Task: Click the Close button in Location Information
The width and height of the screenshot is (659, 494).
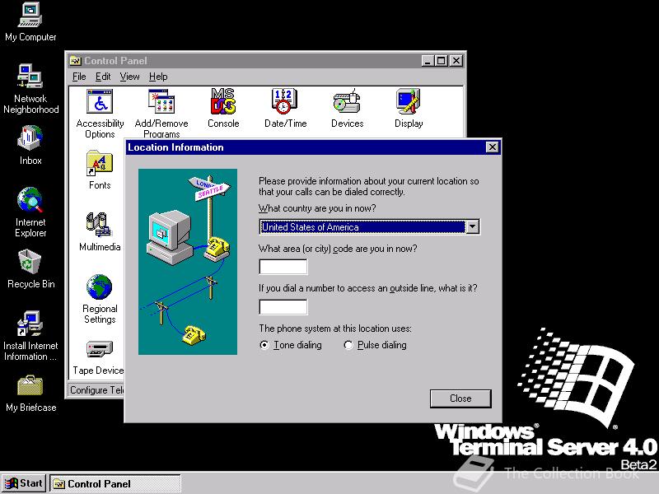Action: (460, 398)
